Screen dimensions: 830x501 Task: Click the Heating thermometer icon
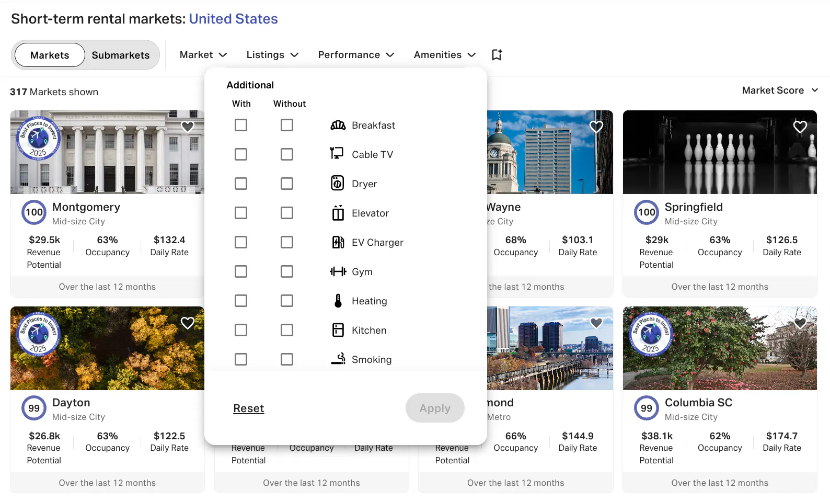tap(338, 301)
